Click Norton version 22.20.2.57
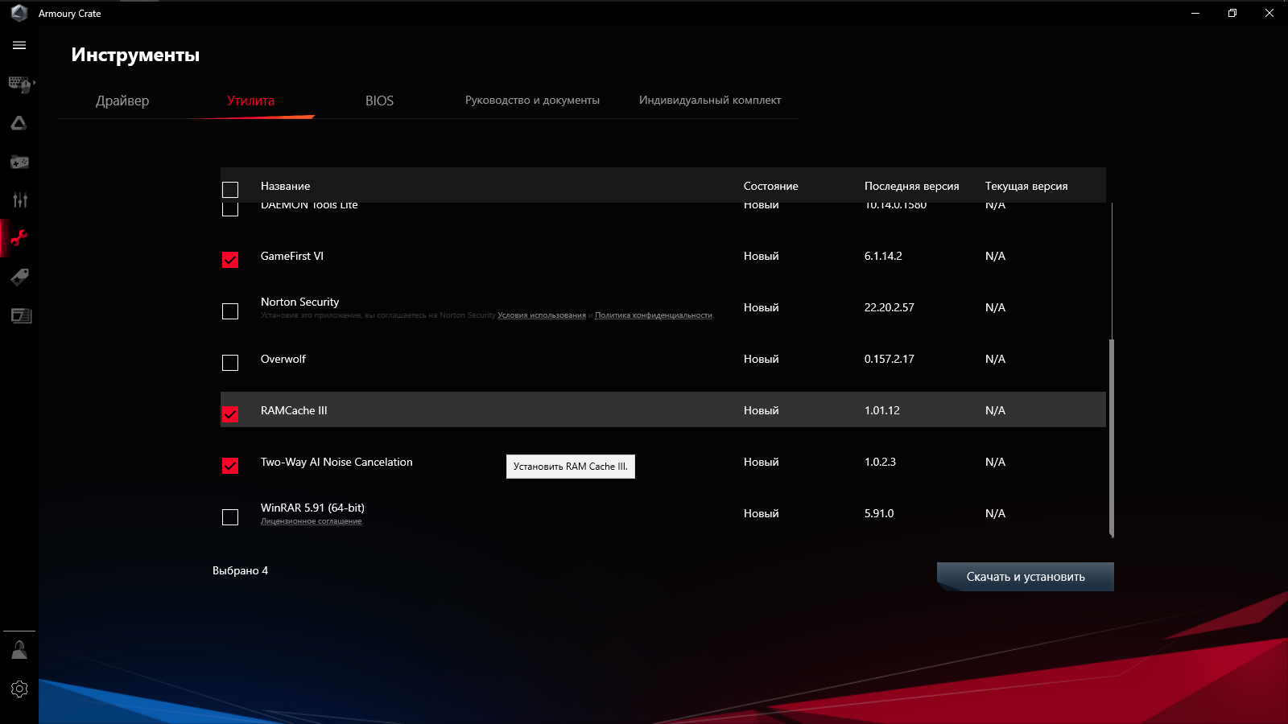The width and height of the screenshot is (1288, 724). (x=890, y=307)
